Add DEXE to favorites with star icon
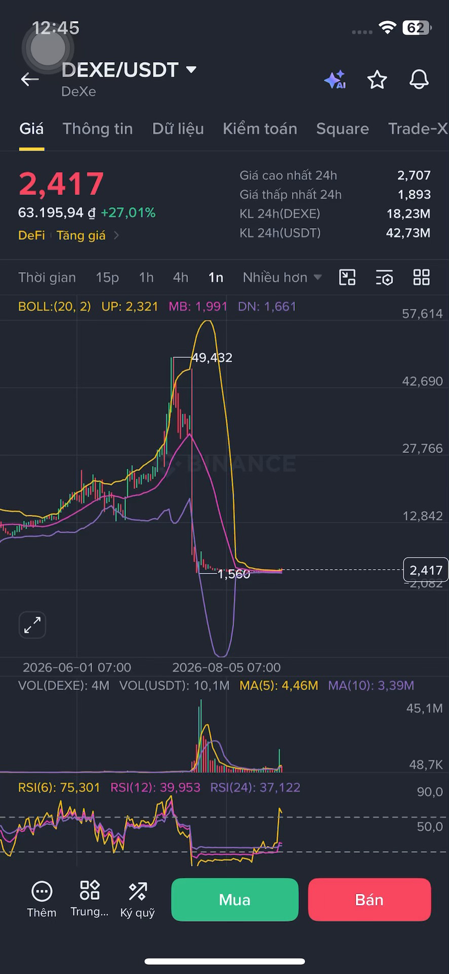This screenshot has width=449, height=974. pos(377,80)
